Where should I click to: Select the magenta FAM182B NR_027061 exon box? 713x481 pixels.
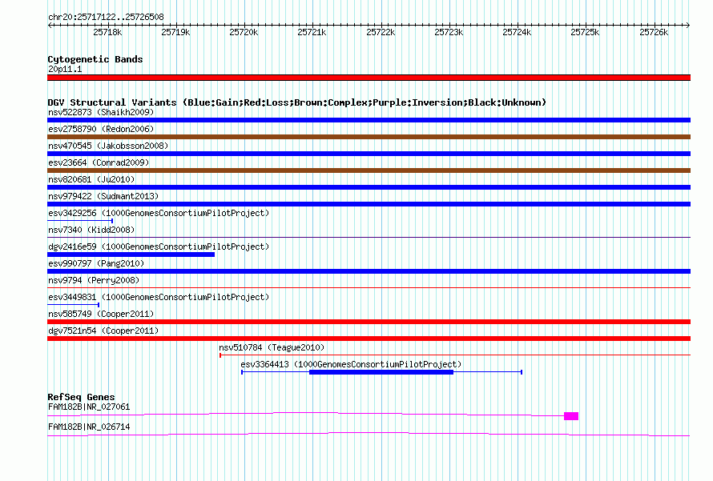click(571, 416)
